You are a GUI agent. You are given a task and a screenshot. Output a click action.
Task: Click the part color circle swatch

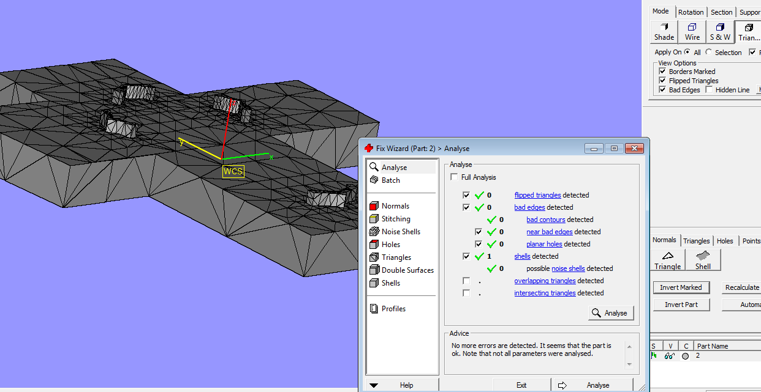coord(685,356)
